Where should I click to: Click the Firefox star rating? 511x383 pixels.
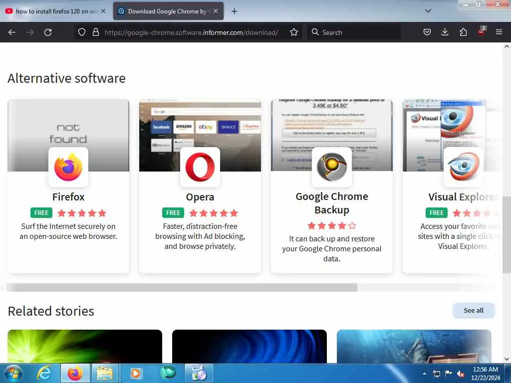[82, 213]
